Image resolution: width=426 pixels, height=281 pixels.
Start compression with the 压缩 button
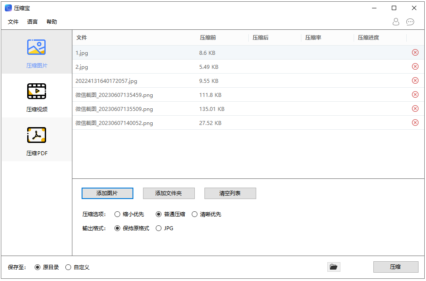[x=395, y=267]
